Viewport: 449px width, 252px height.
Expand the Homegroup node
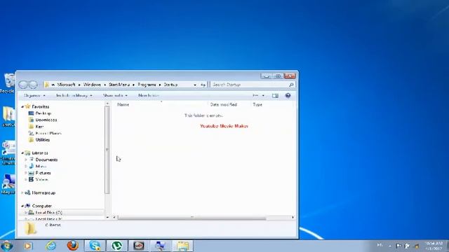pyautogui.click(x=22, y=193)
